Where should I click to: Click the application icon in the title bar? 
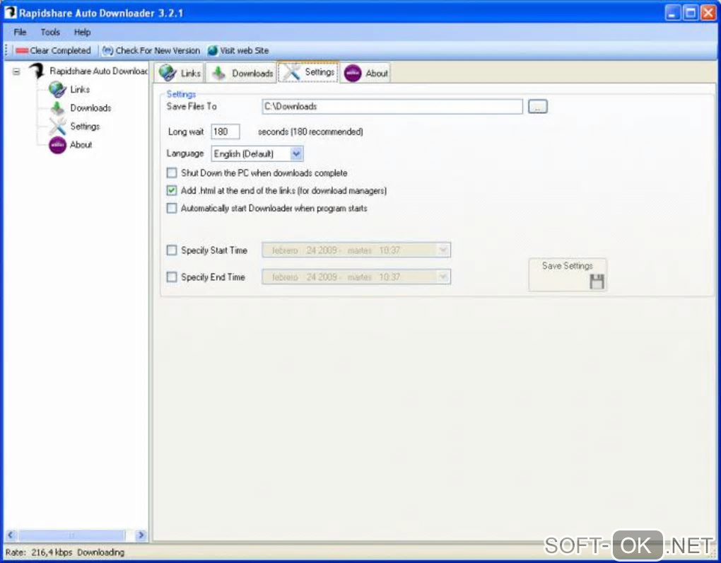[10, 13]
